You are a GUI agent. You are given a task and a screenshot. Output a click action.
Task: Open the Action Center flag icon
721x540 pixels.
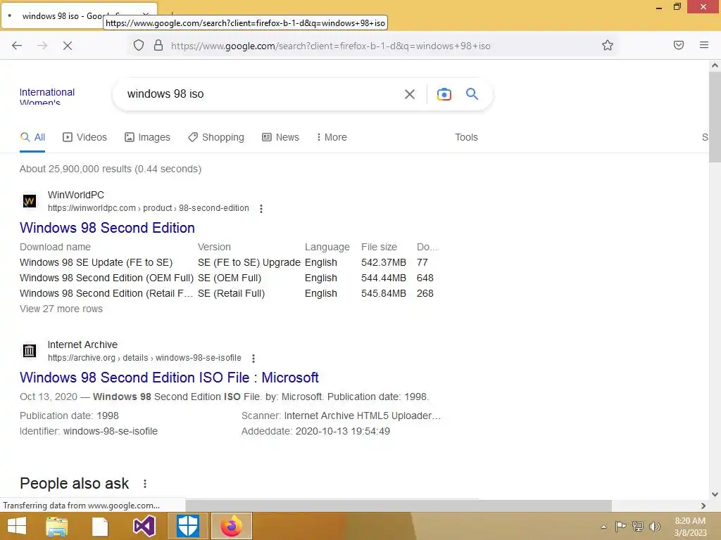click(x=620, y=527)
